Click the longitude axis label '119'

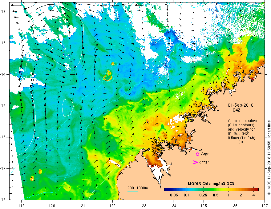(22, 206)
